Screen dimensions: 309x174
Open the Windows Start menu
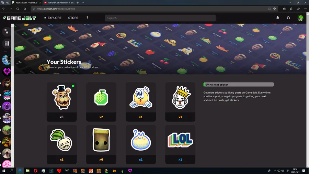point(3,171)
